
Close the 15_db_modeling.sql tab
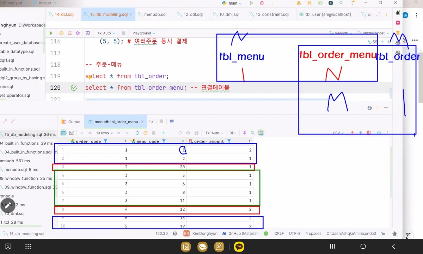[131, 14]
